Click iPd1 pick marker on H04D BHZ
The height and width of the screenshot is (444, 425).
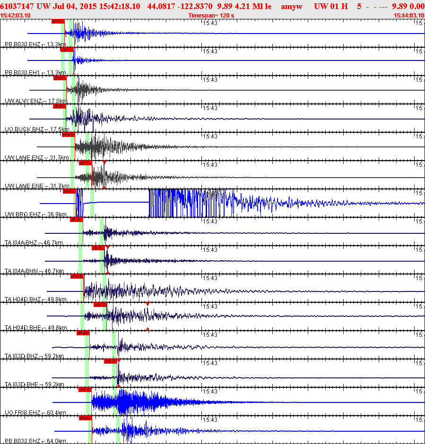tap(77, 276)
